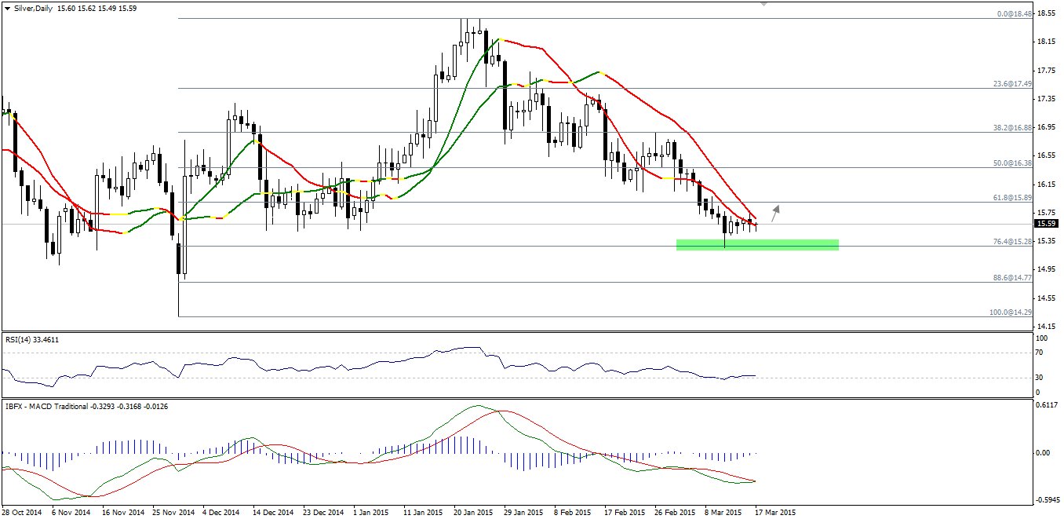
Task: Click the 4 Dec 2014 date label
Action: 220,512
